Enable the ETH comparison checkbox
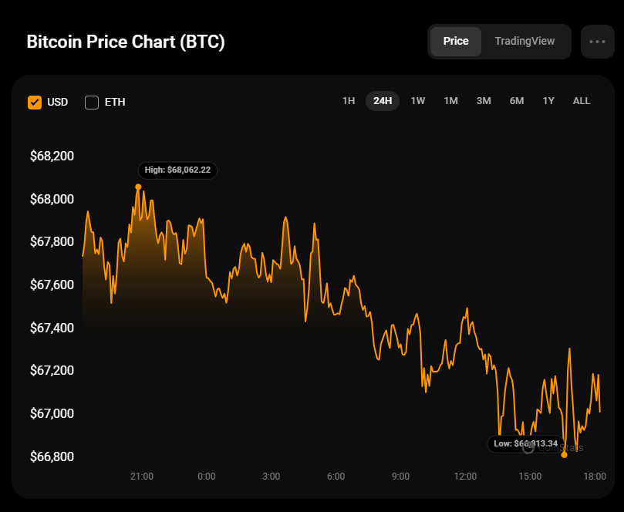 click(92, 102)
